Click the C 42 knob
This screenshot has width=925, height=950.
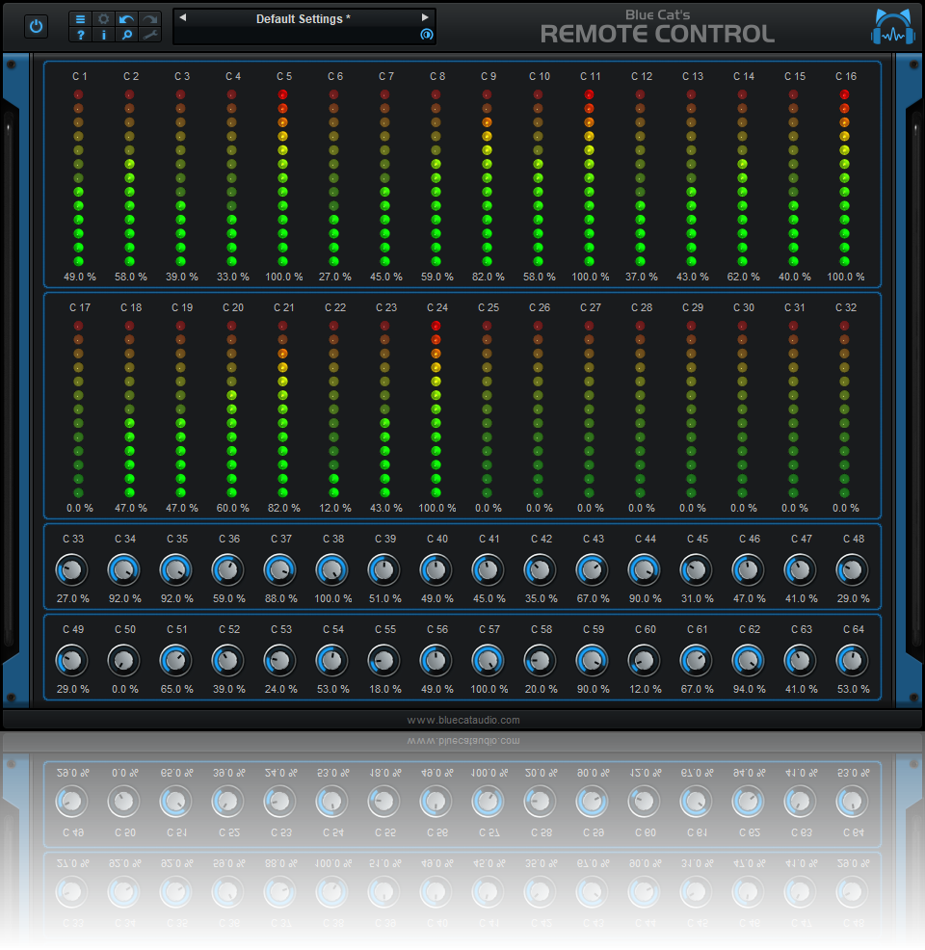[540, 569]
